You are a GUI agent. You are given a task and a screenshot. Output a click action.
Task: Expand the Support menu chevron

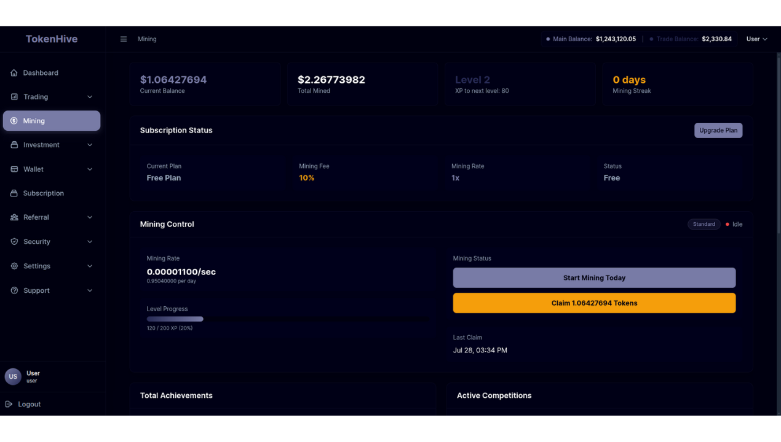point(90,290)
